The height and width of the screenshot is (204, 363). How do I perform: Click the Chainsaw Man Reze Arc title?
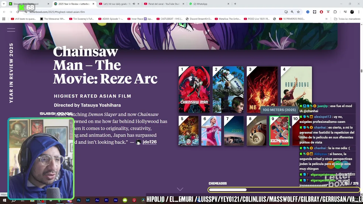[x=105, y=65]
